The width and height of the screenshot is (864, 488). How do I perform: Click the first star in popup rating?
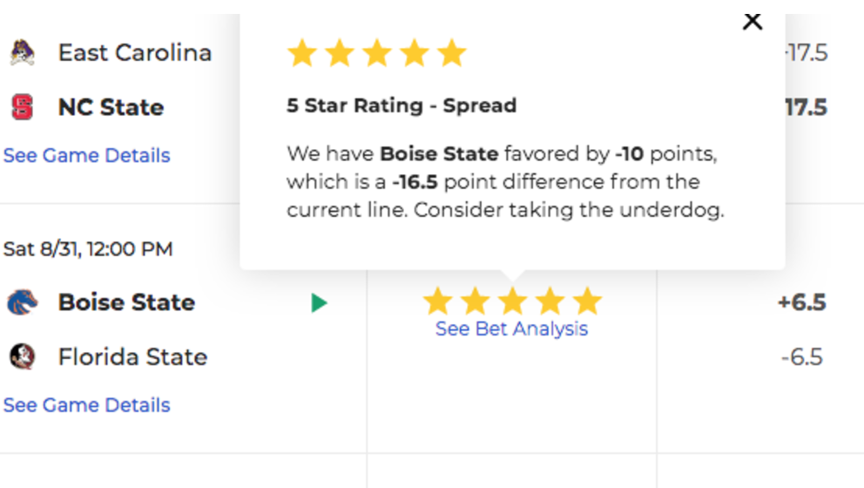(x=302, y=53)
